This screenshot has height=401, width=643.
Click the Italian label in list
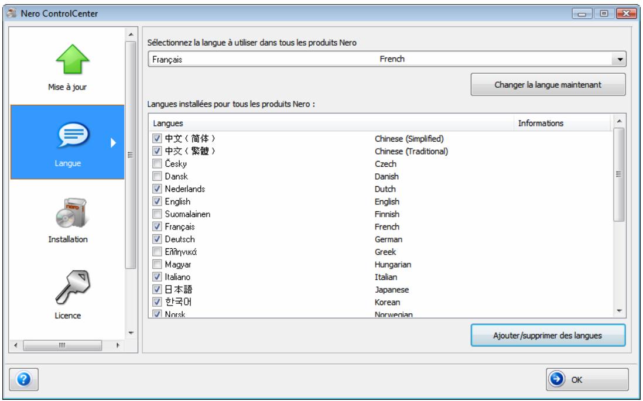point(386,277)
